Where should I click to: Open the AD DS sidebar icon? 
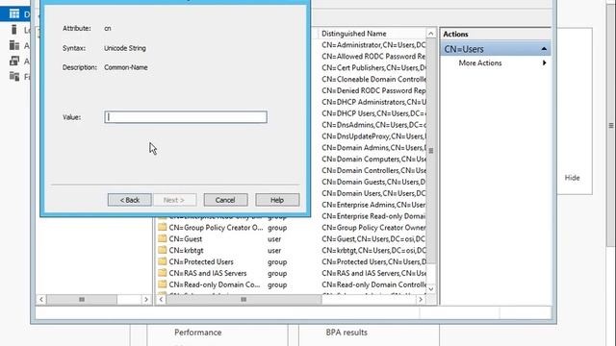(14, 61)
